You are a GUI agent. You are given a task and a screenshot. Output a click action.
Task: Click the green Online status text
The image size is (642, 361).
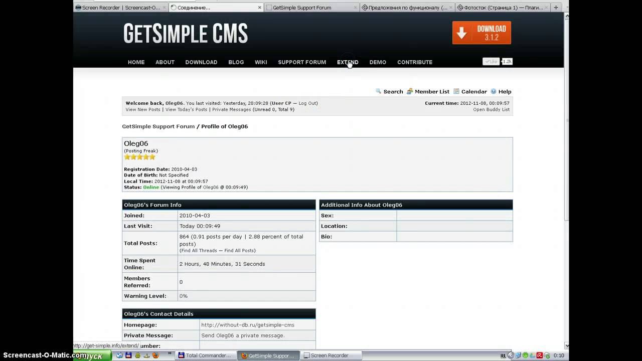point(151,187)
